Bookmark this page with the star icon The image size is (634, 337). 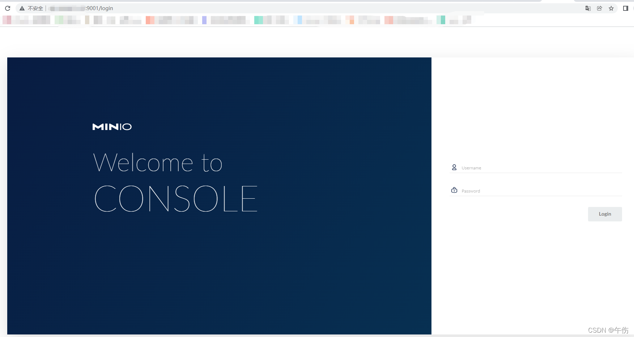tap(611, 8)
